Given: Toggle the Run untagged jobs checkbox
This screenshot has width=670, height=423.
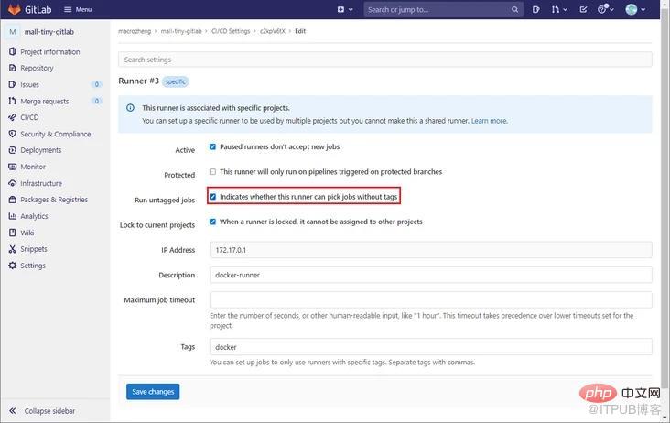Looking at the screenshot, I should [x=212, y=197].
